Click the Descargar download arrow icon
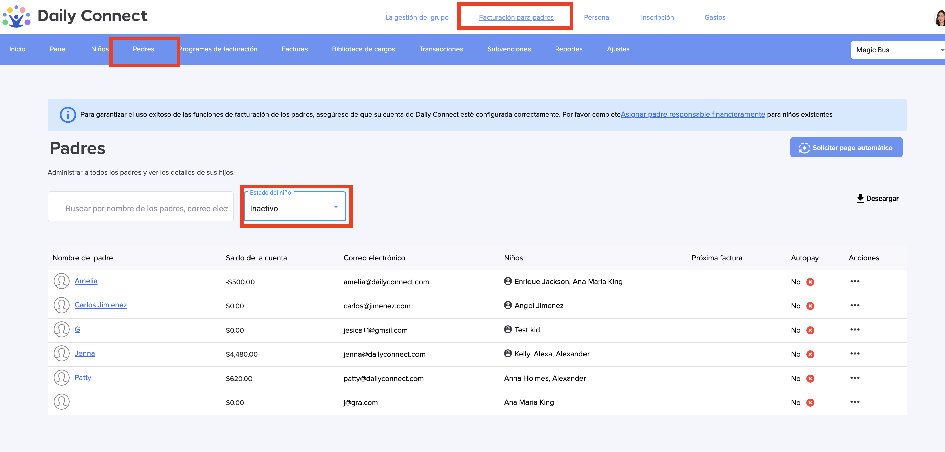This screenshot has height=452, width=945. (x=860, y=198)
